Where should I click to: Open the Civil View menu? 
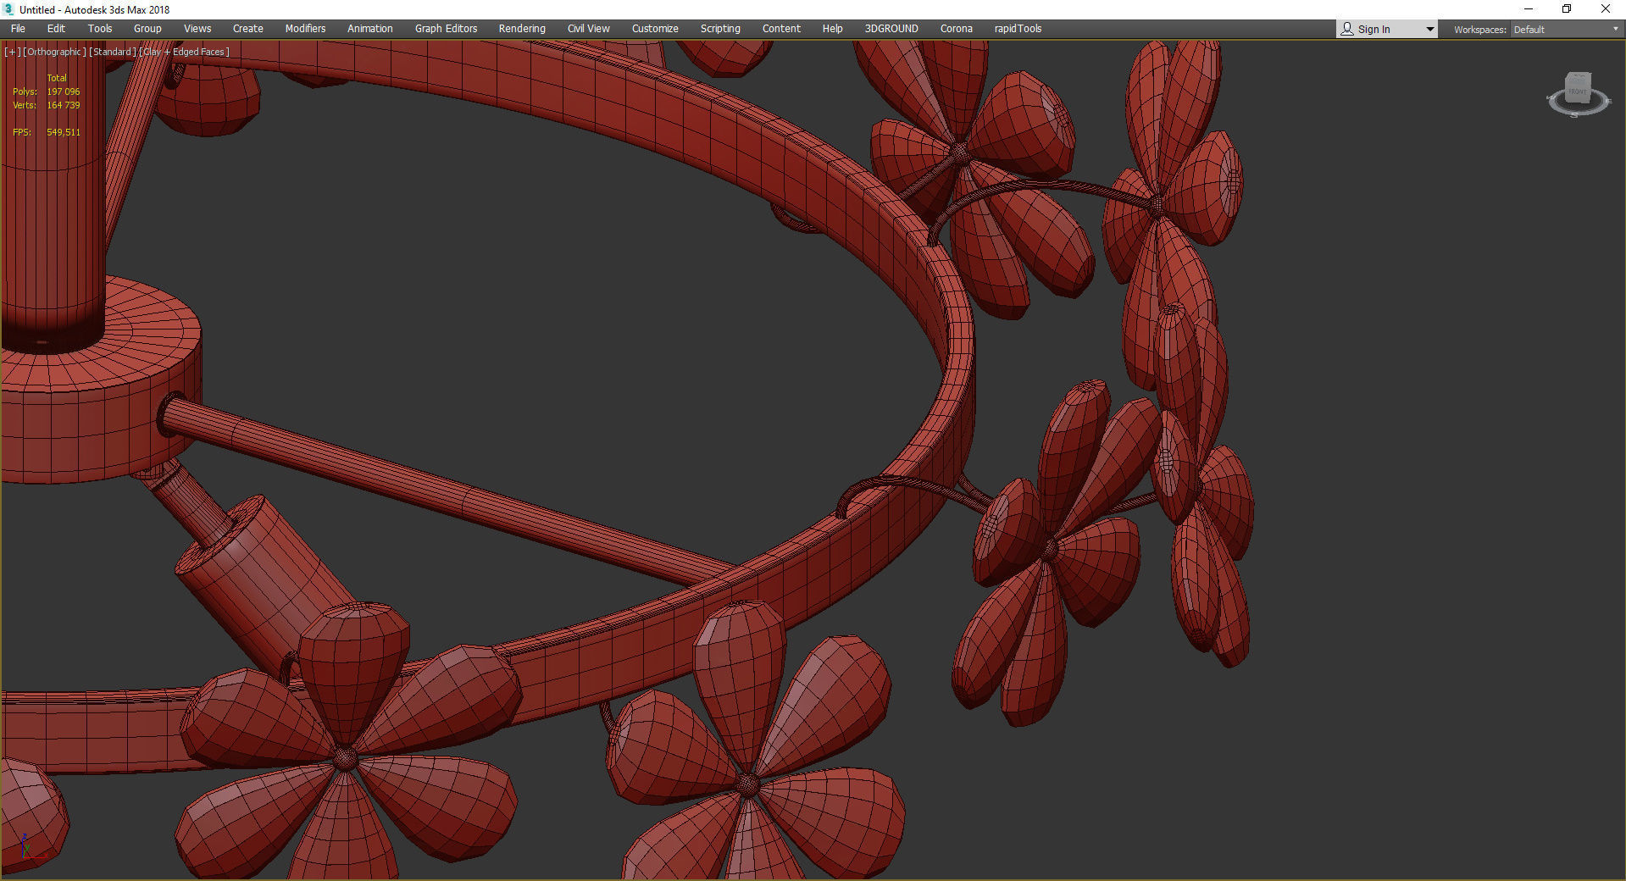point(588,29)
